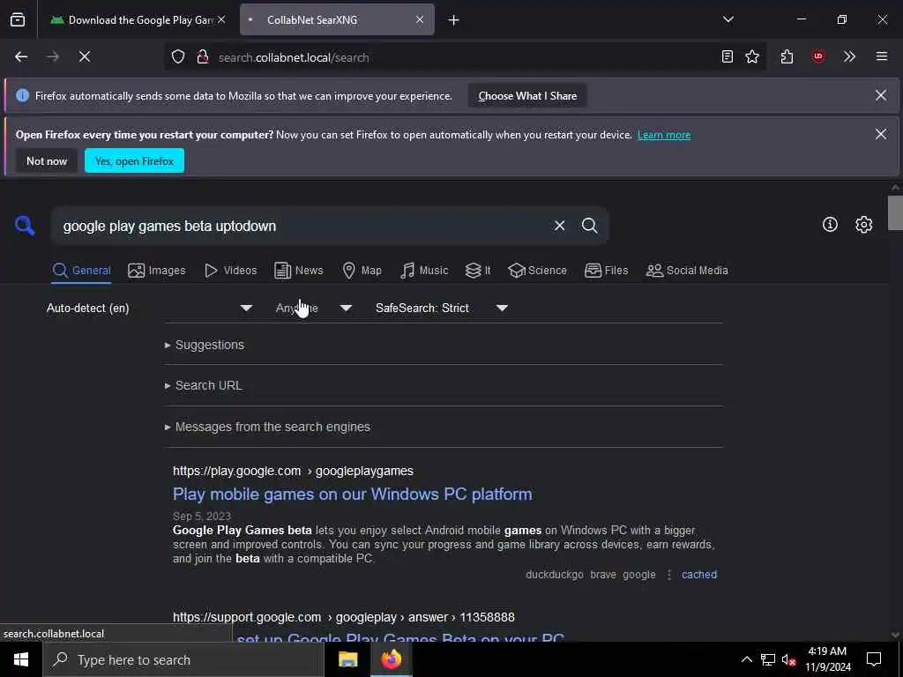Open the Extensions puzzle icon
The image size is (903, 677).
(x=787, y=57)
